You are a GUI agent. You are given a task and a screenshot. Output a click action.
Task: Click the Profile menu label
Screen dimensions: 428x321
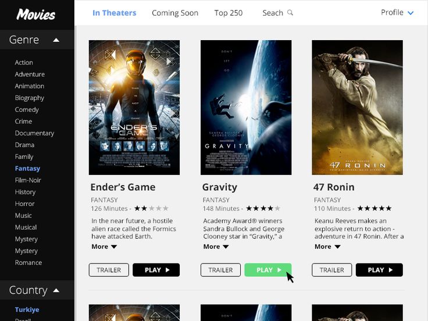coord(392,13)
